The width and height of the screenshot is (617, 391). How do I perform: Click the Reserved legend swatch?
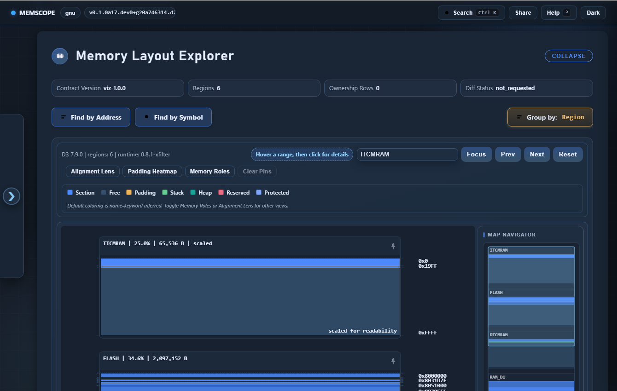(221, 193)
